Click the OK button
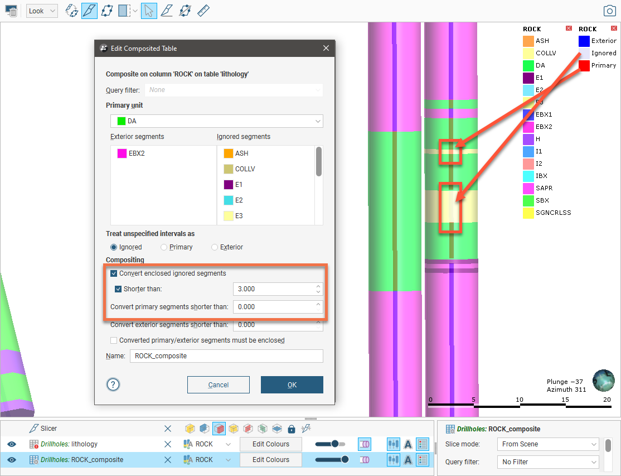Viewport: 621px width, 476px height. (x=292, y=384)
